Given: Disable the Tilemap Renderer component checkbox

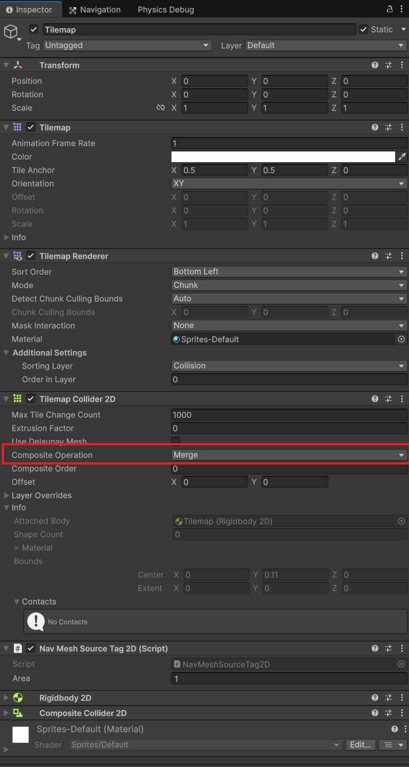Looking at the screenshot, I should point(31,256).
